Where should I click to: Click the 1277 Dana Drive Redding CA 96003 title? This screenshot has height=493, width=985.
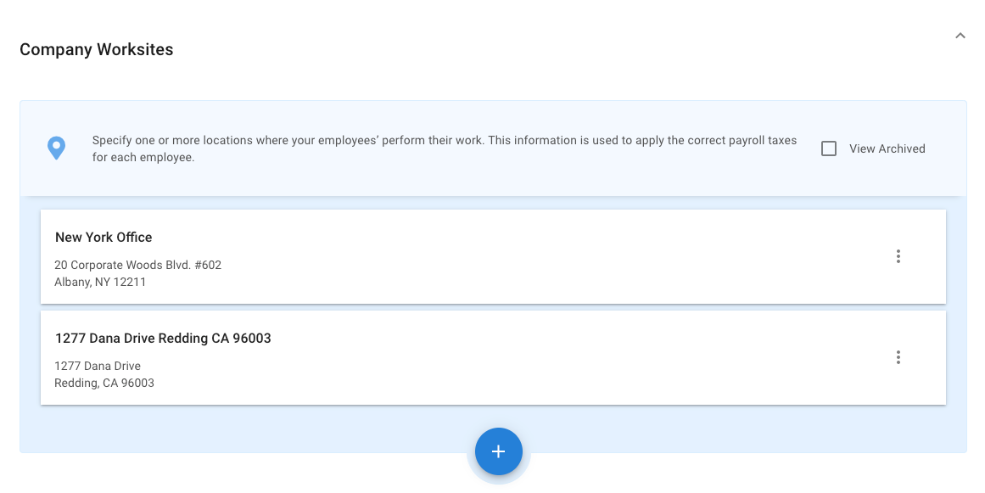pyautogui.click(x=164, y=339)
